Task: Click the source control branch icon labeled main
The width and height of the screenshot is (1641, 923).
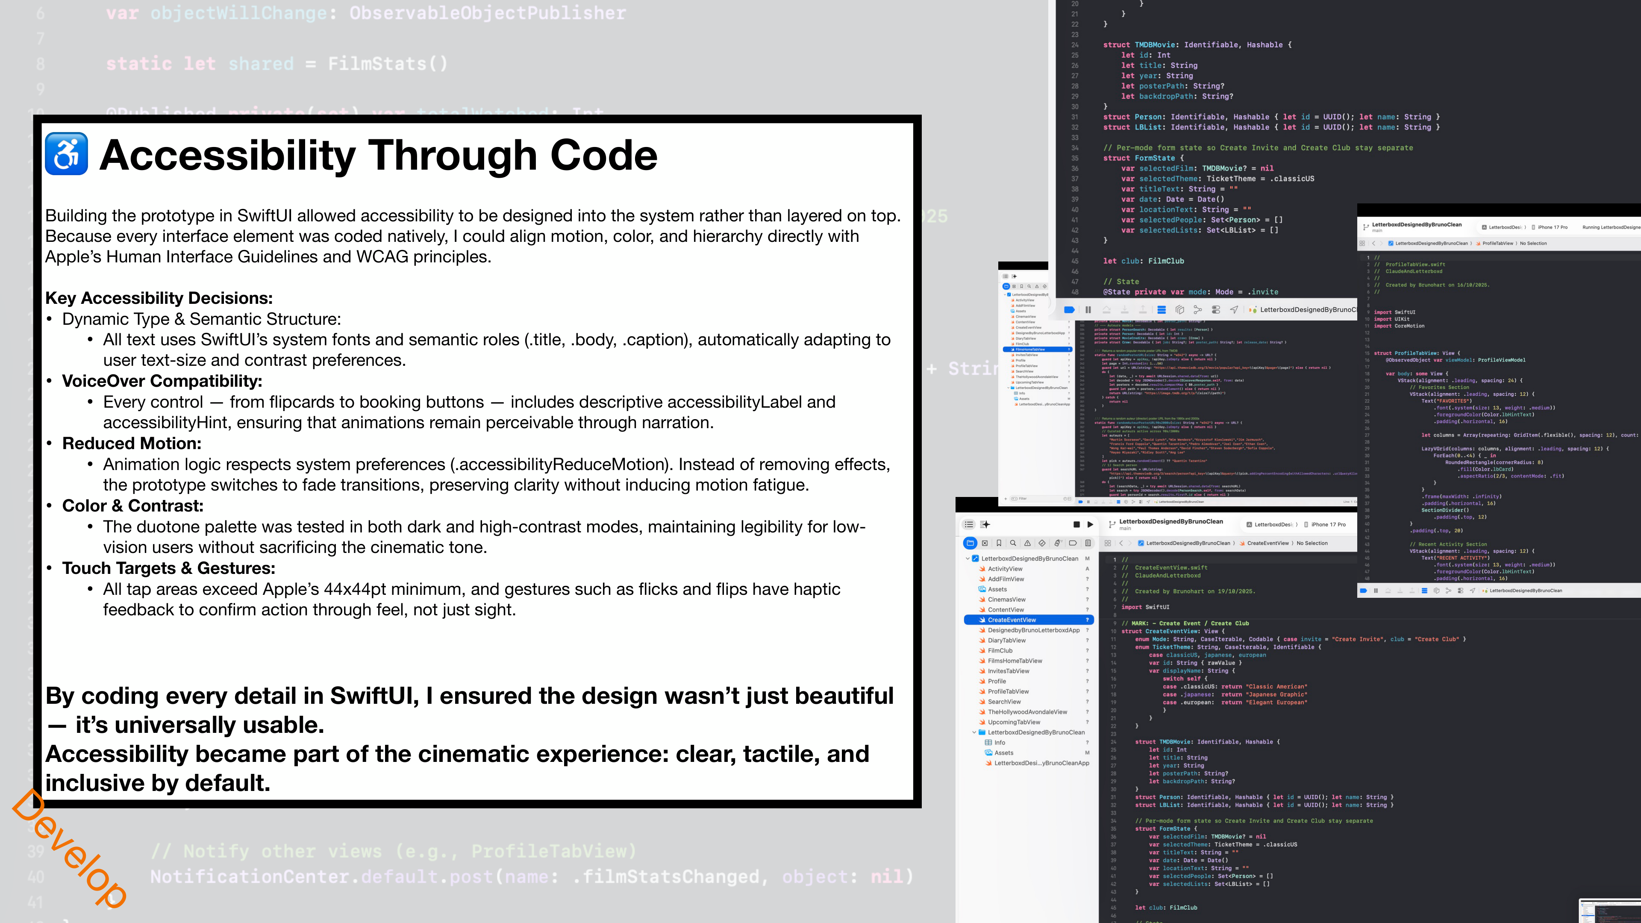Action: (1112, 525)
